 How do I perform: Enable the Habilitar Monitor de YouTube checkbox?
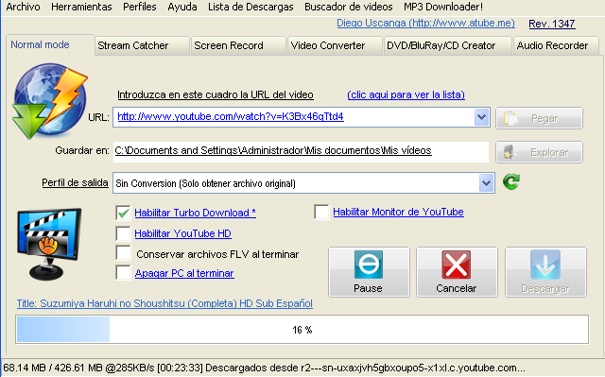[321, 212]
